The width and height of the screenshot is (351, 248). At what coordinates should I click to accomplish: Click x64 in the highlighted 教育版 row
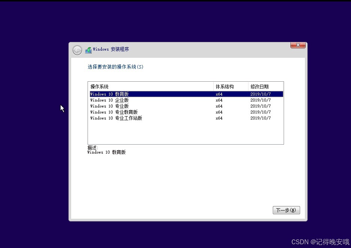[219, 94]
